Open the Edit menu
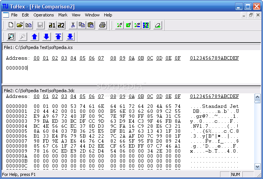The width and height of the screenshot is (263, 179). (x=25, y=15)
